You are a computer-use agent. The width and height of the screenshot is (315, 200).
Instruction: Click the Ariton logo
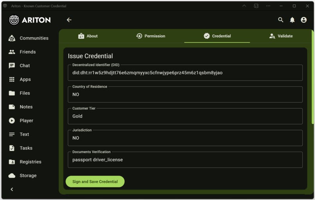tap(30, 20)
